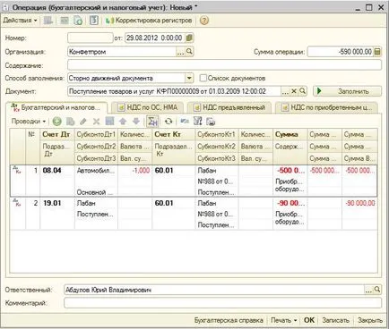Open organization selection list with ellipsis button
389x329 pixels.
click(180, 52)
